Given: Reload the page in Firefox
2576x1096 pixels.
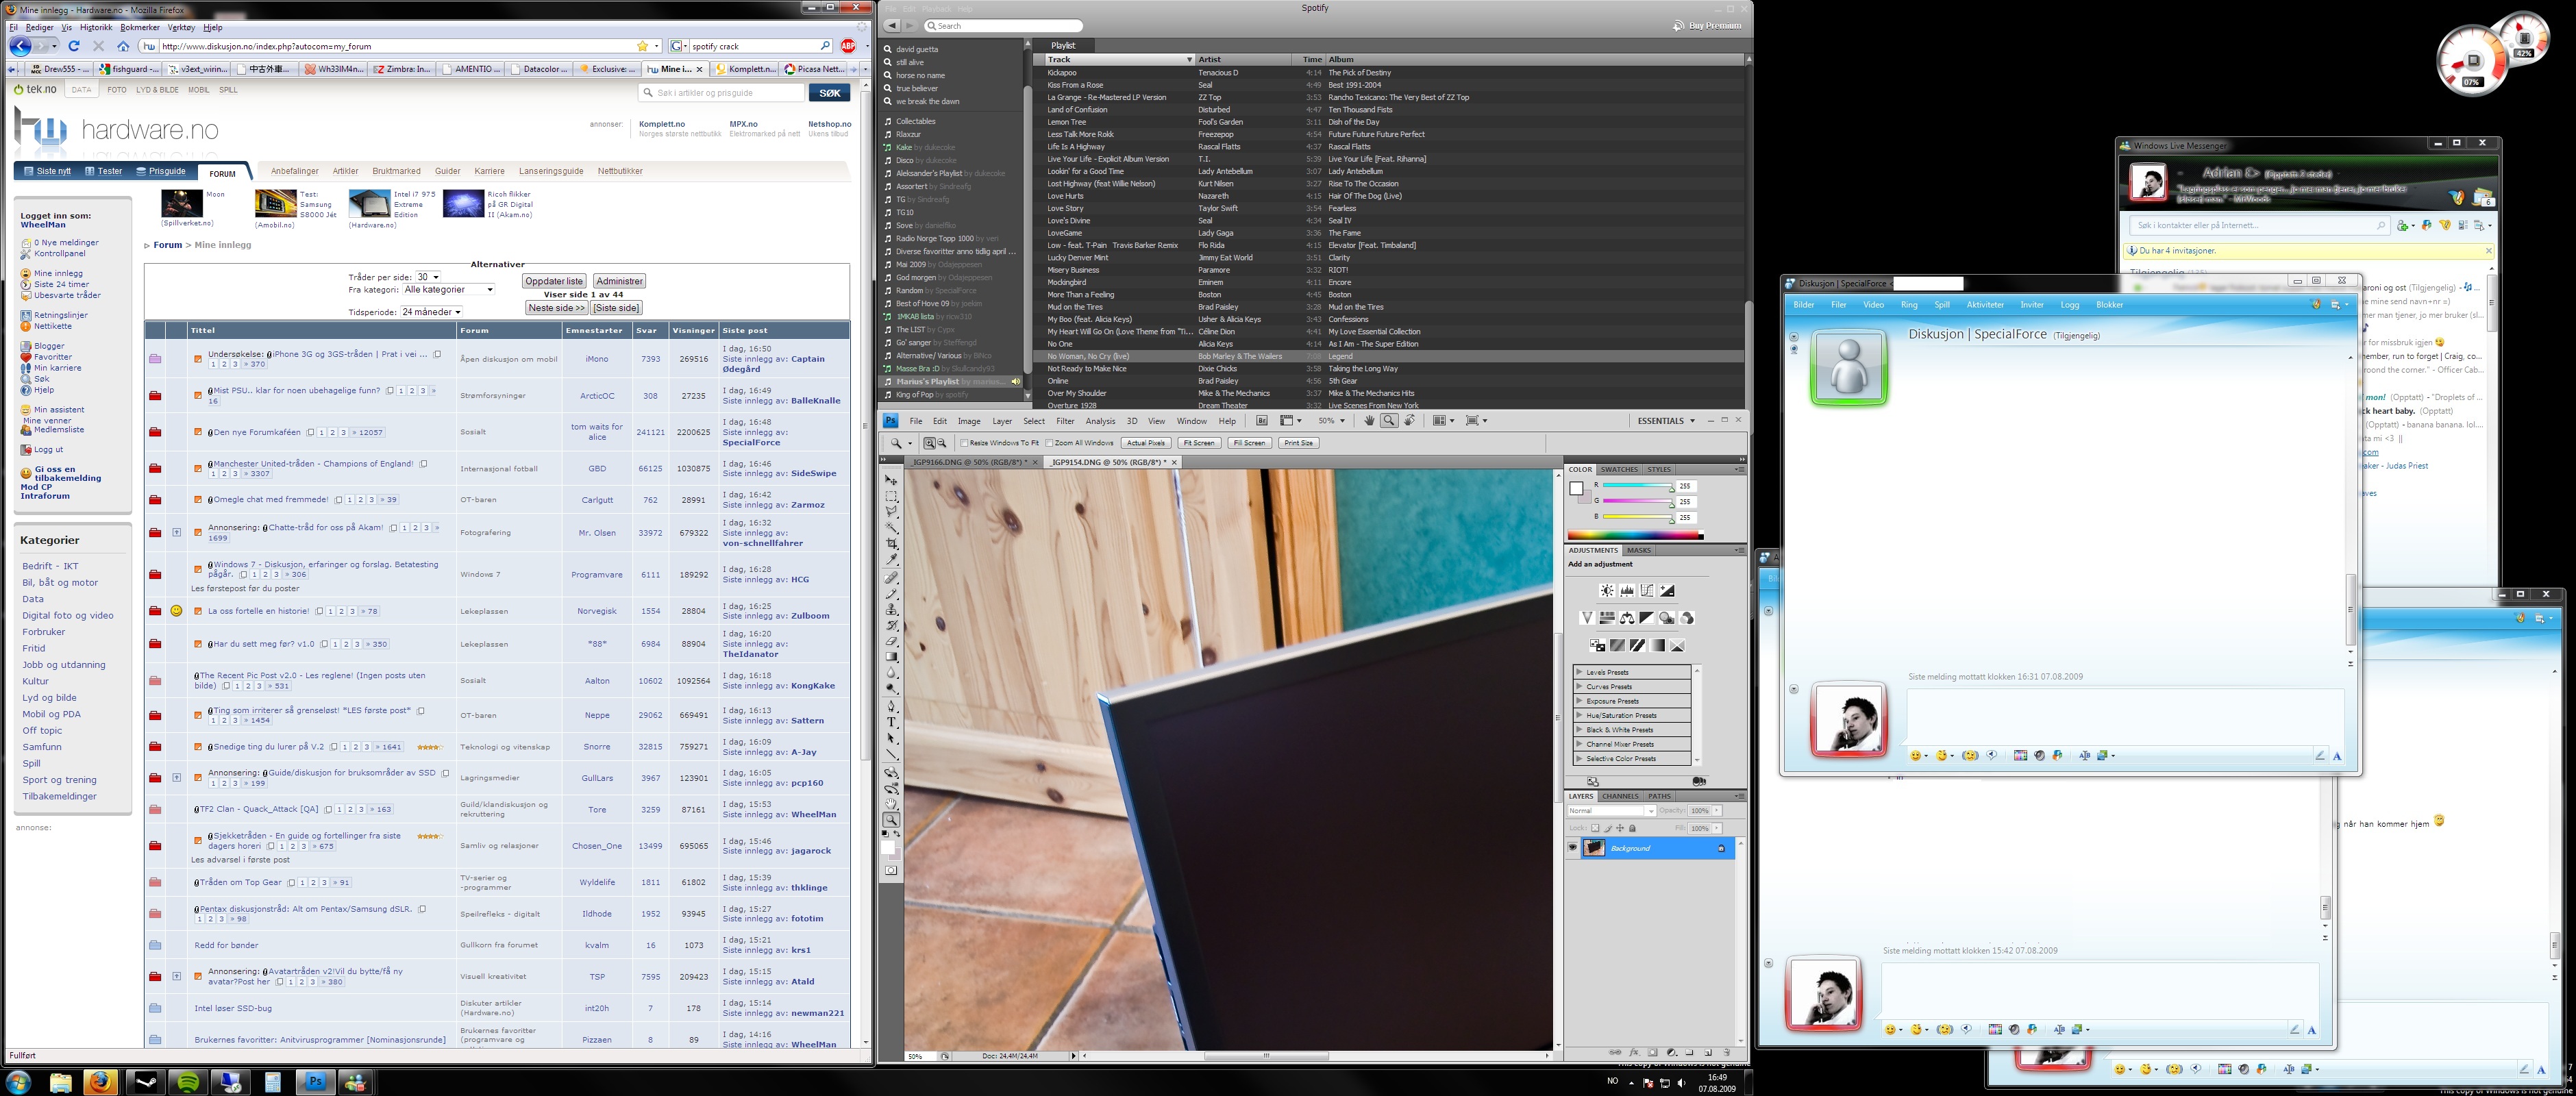Looking at the screenshot, I should pos(74,46).
